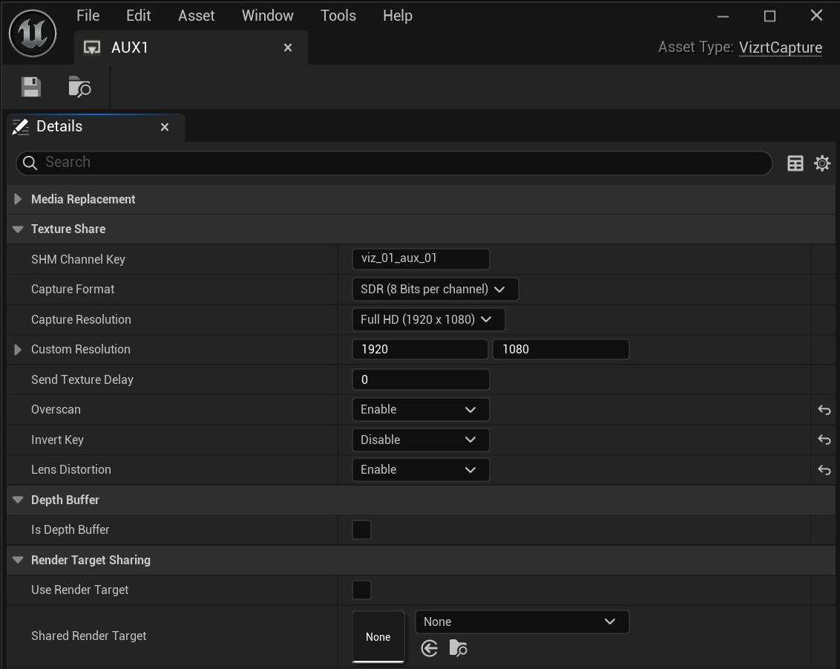840x669 pixels.
Task: Click the SHM Channel Key text field
Action: point(420,259)
